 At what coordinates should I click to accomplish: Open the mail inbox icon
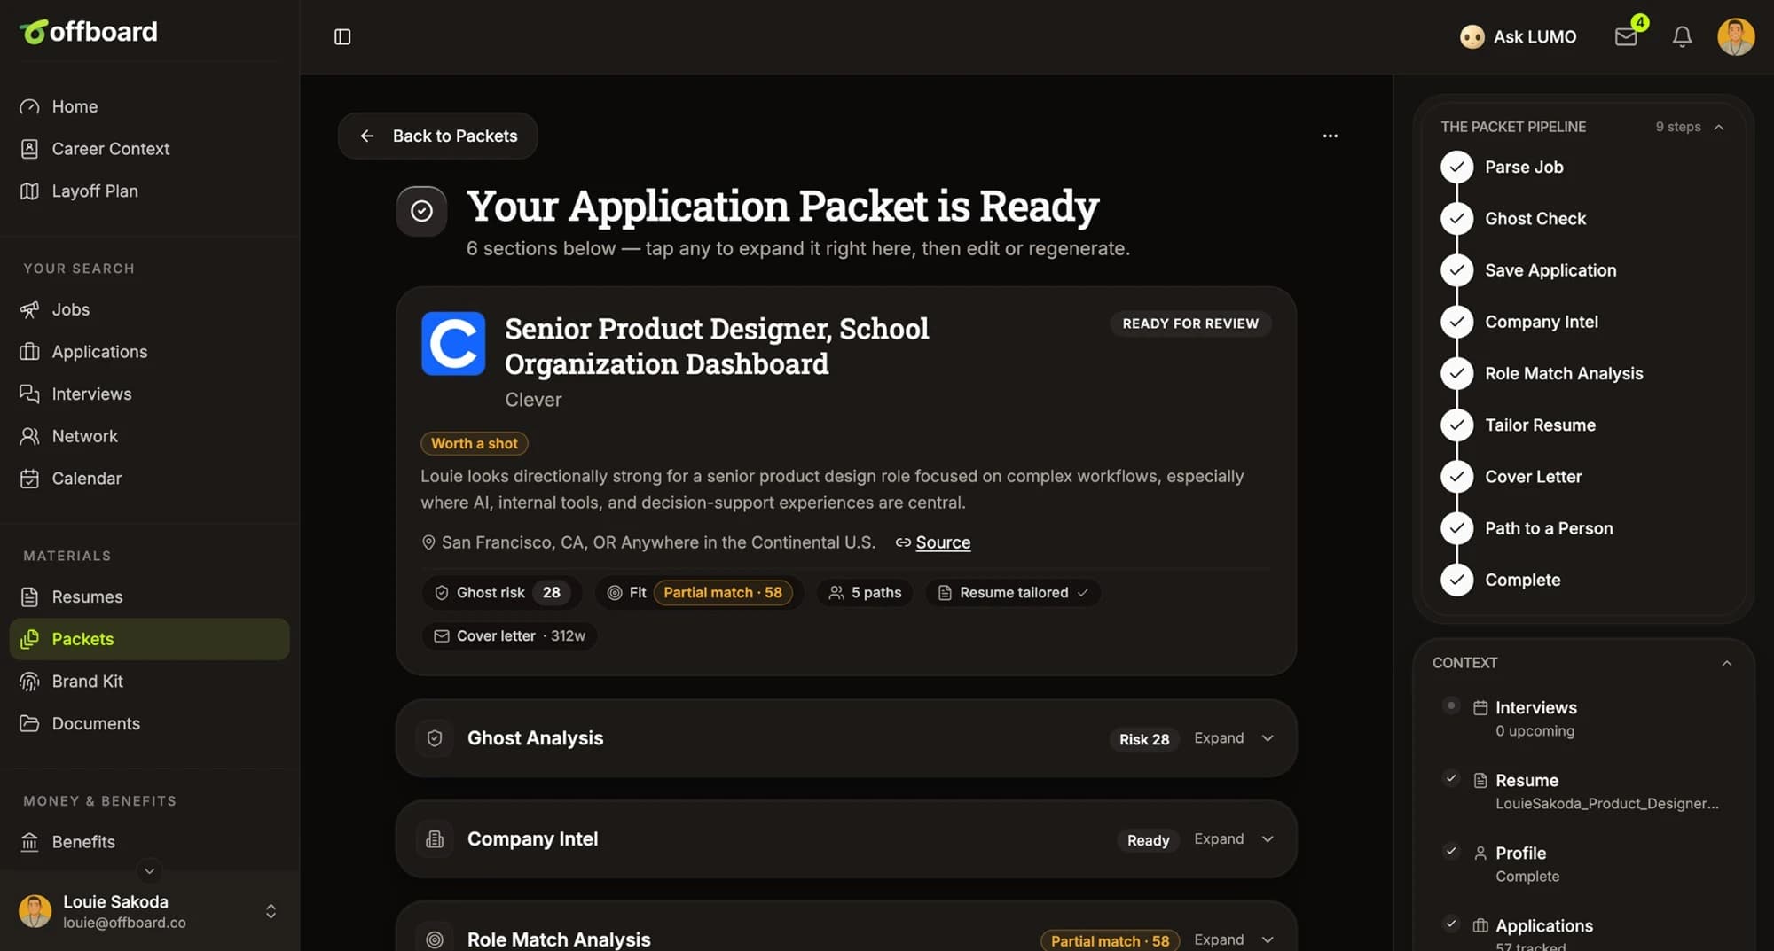(x=1626, y=36)
